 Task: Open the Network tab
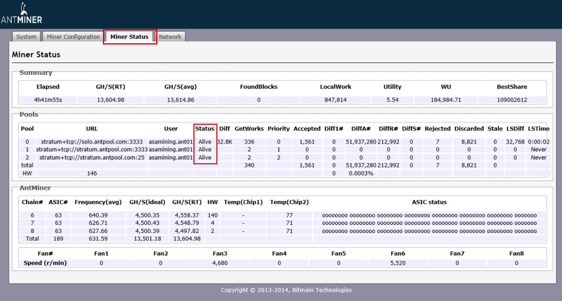coord(170,36)
